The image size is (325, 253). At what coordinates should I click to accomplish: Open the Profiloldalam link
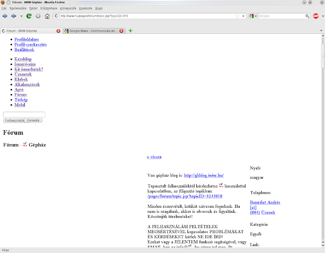27,39
